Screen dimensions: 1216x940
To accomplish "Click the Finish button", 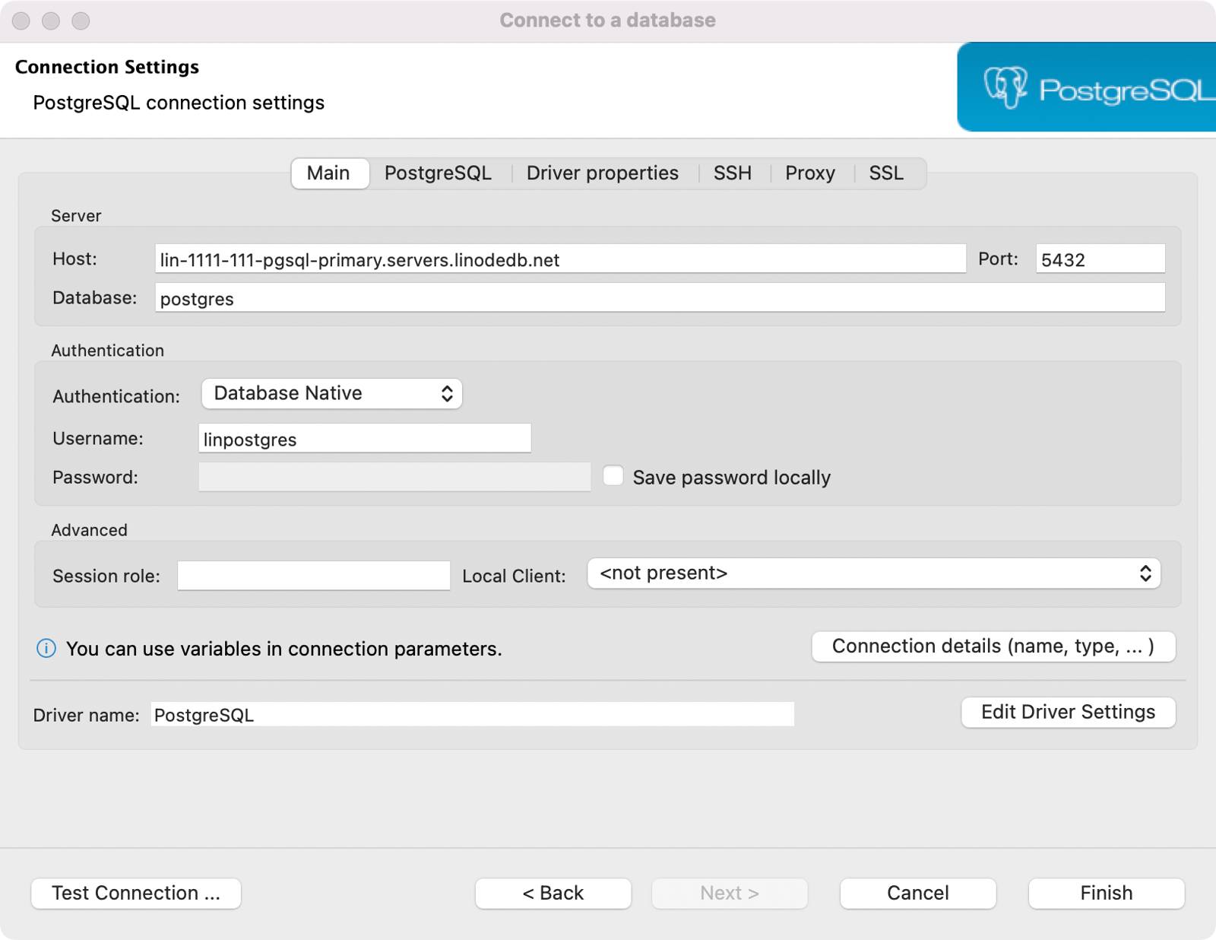I will (x=1105, y=893).
